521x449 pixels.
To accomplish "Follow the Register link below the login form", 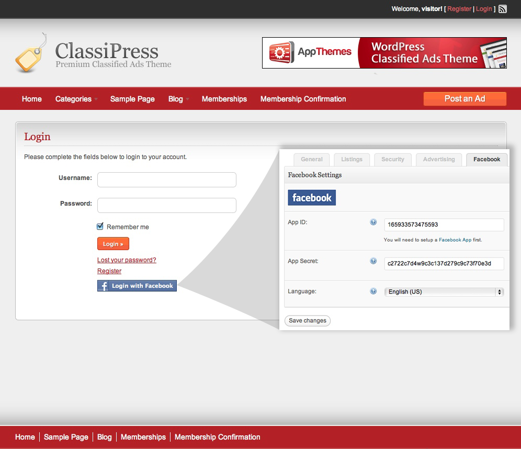I will [109, 271].
